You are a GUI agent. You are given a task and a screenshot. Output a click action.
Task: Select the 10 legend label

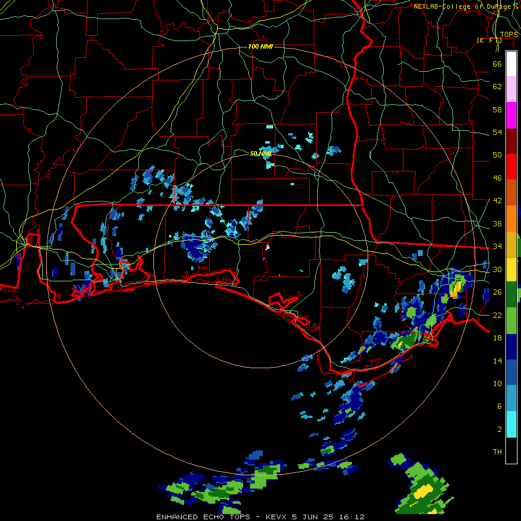(x=497, y=383)
